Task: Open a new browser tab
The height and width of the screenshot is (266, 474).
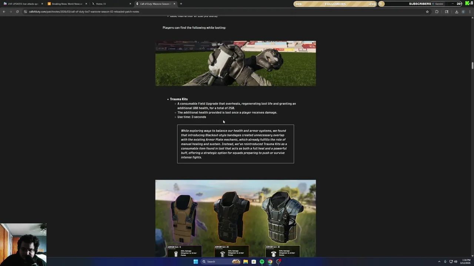Action: tap(181, 4)
